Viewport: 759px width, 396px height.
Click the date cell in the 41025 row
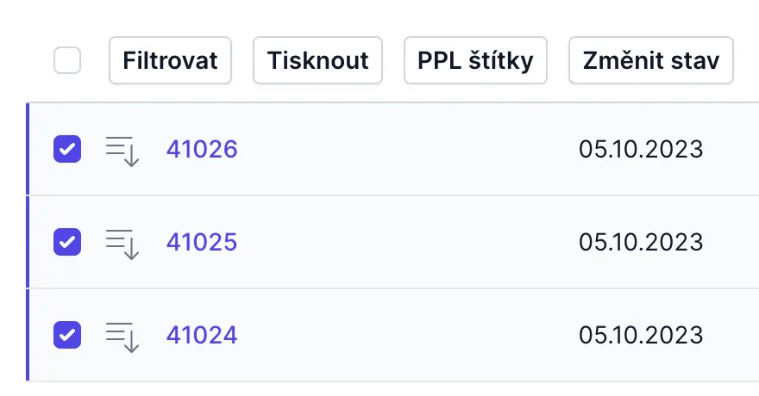tap(641, 243)
